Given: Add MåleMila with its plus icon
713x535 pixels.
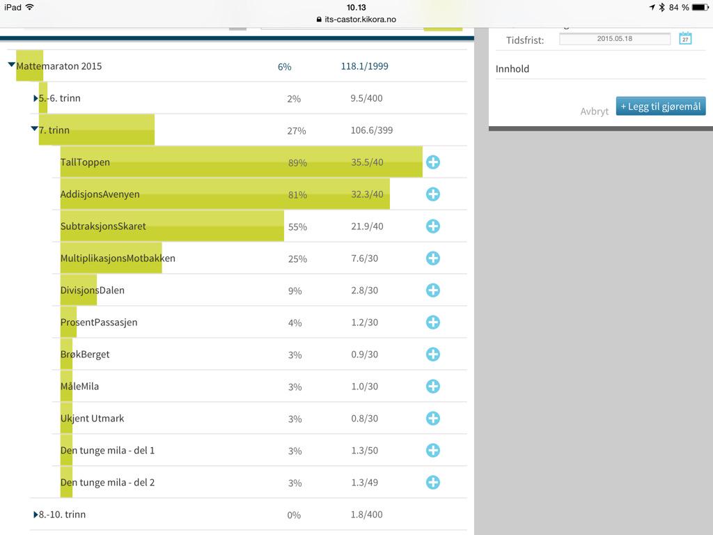Looking at the screenshot, I should [x=433, y=386].
